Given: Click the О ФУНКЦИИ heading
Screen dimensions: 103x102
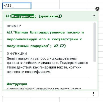Looking at the screenshot, I should point(17,54).
